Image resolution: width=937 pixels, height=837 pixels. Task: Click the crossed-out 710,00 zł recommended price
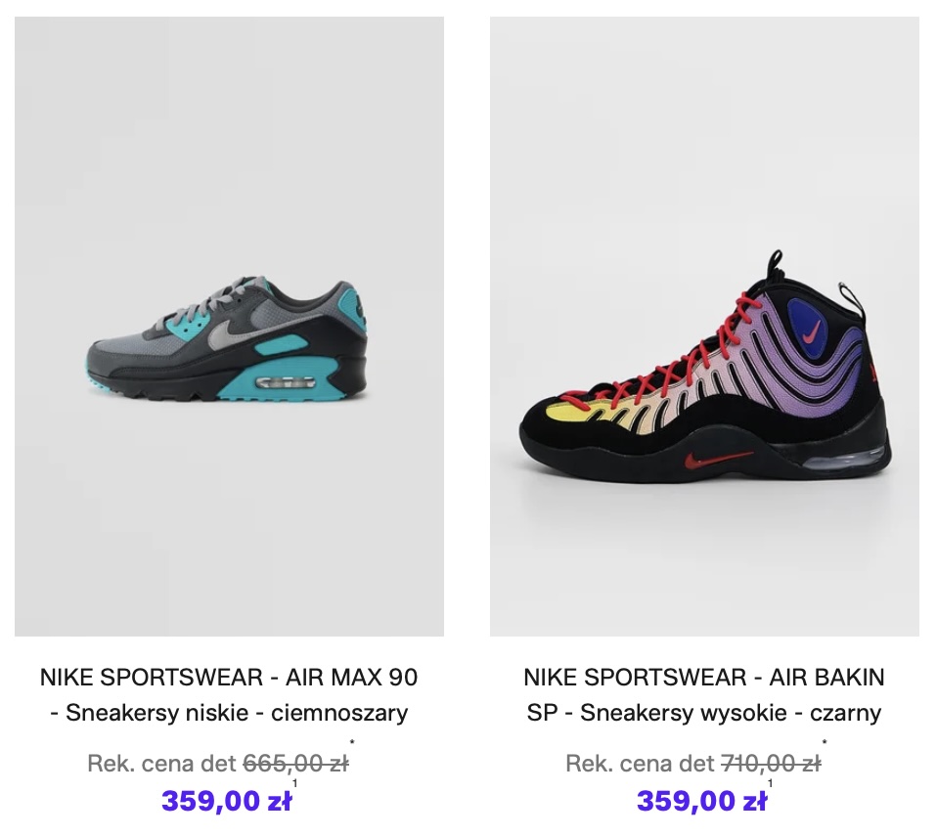pos(771,764)
